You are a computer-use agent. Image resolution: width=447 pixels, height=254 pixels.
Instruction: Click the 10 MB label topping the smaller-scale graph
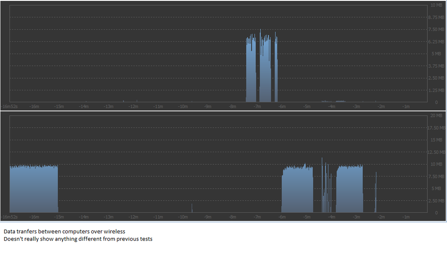point(436,5)
